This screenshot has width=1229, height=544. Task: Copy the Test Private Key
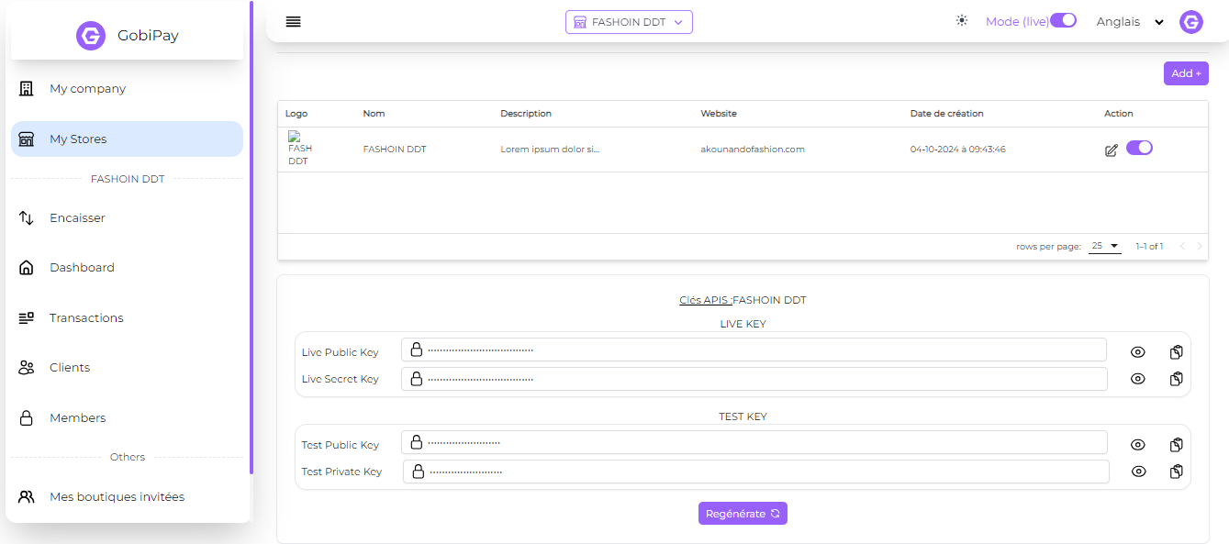pos(1177,472)
